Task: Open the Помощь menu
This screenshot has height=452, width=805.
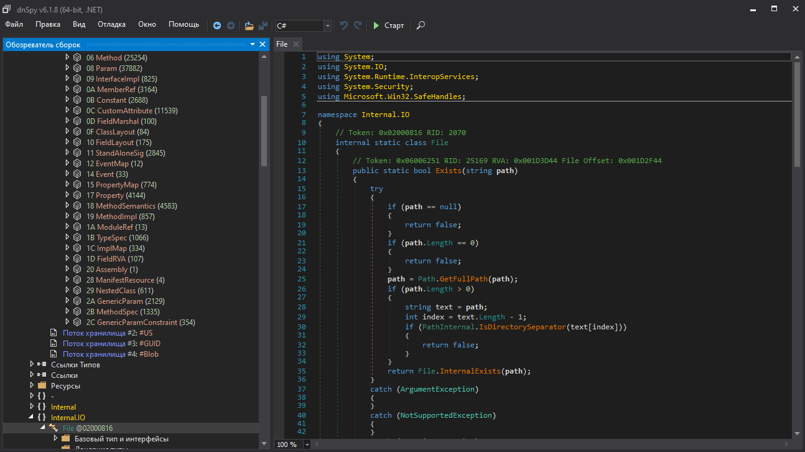Action: 184,24
